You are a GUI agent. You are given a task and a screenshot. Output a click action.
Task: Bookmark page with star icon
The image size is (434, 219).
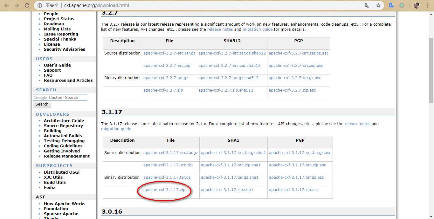[378, 5]
